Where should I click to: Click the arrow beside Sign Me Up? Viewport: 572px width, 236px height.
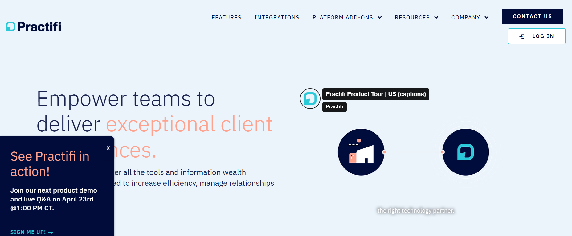click(51, 232)
